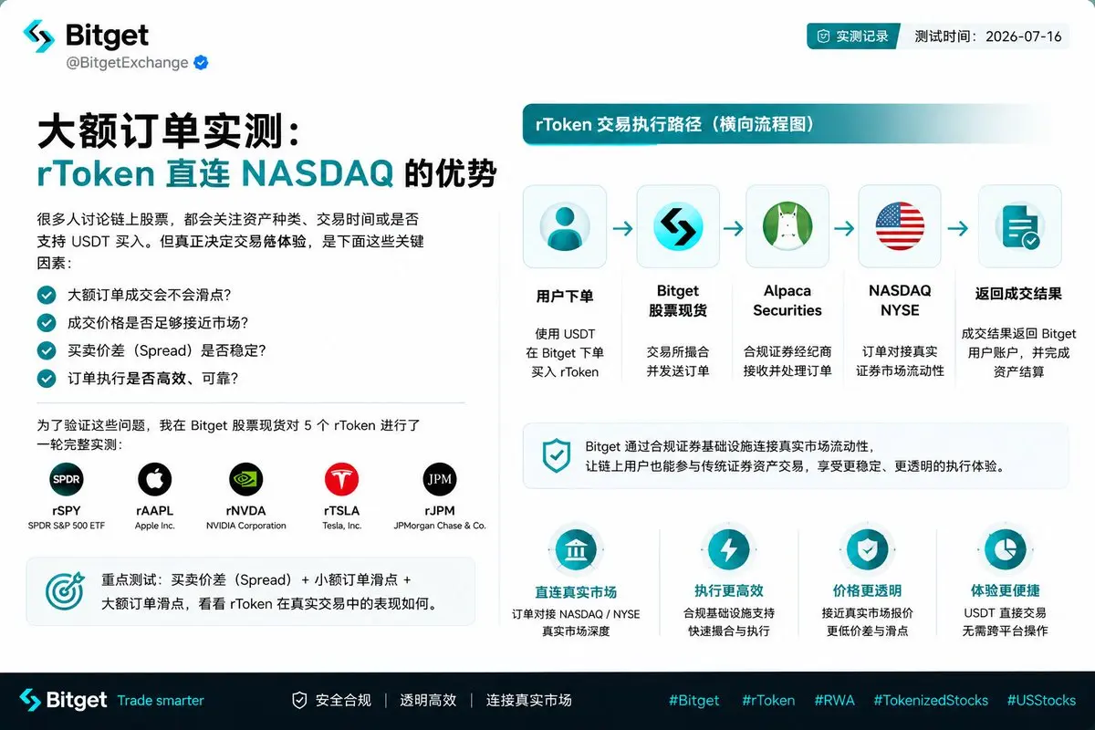Screen dimensions: 1095x730
Task: Click the arrow between 用户下单 and Bitget 股票现货
Action: pyautogui.click(x=622, y=228)
